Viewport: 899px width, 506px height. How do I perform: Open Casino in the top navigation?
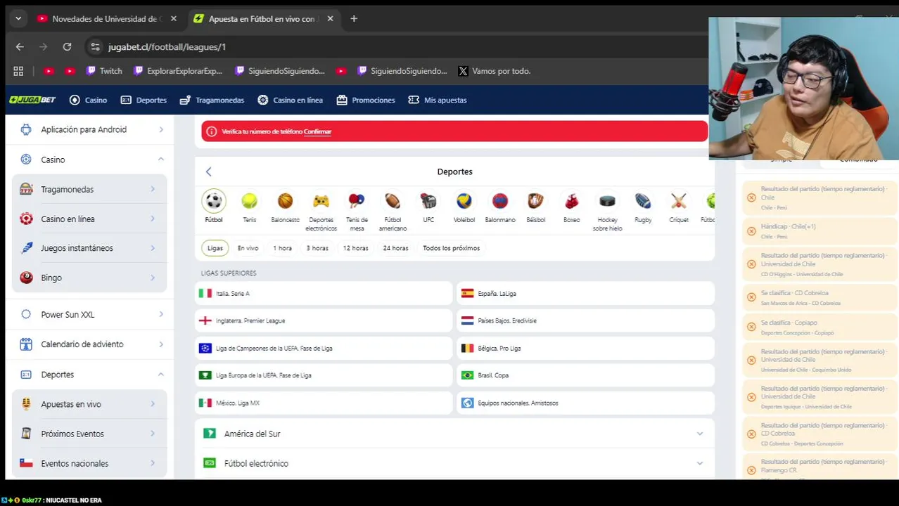88,100
